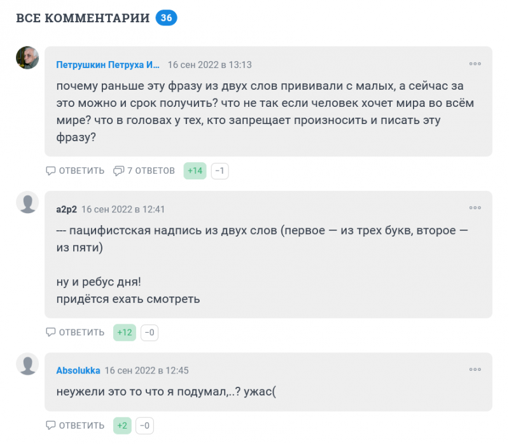Reply to a2p2's comment
509x444 pixels.
pos(75,332)
